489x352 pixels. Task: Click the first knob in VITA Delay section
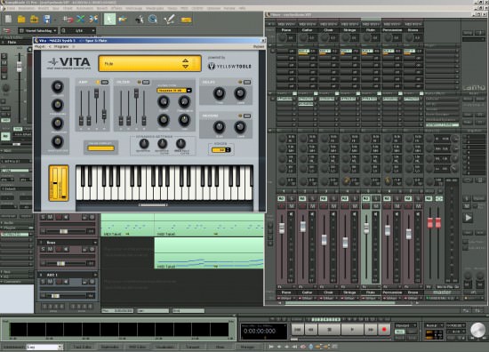click(219, 93)
